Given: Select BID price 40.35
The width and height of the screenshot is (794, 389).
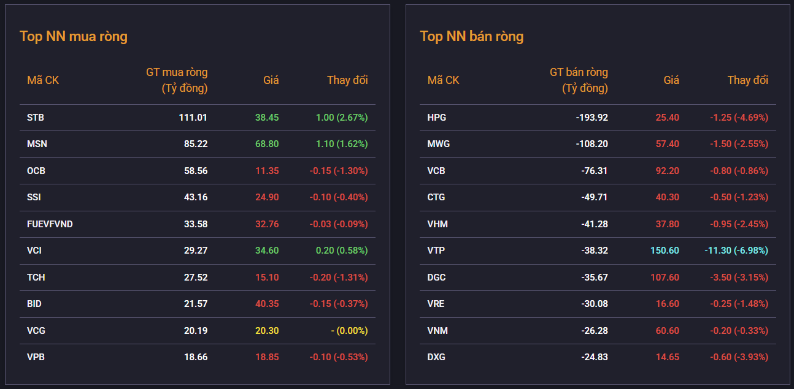Looking at the screenshot, I should 267,304.
